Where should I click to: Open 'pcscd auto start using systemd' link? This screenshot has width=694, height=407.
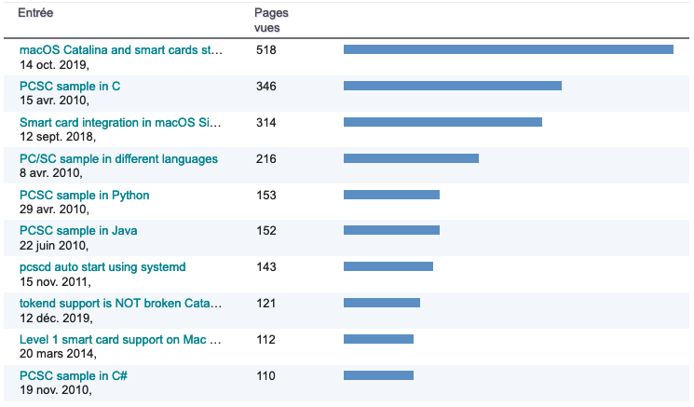(102, 267)
